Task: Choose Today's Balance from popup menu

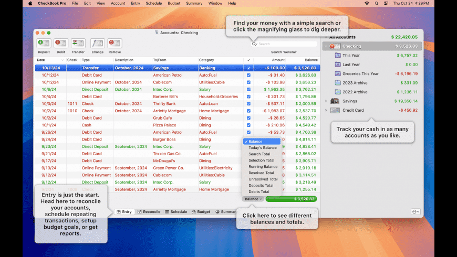Action: coord(262,148)
